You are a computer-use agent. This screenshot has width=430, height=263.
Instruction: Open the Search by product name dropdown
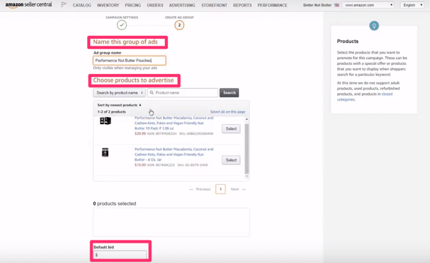119,93
